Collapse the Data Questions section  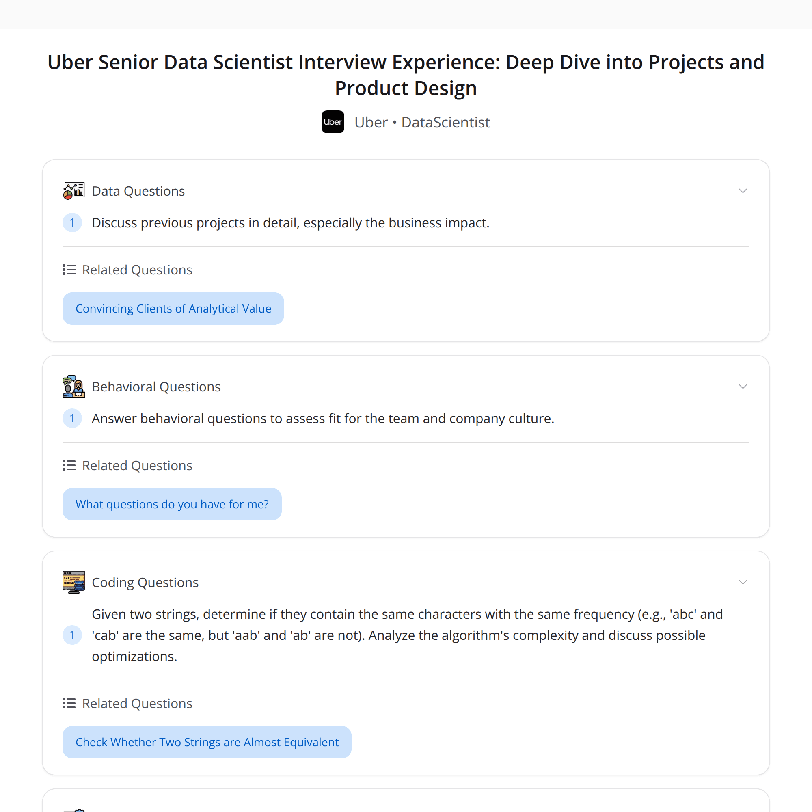coord(743,190)
